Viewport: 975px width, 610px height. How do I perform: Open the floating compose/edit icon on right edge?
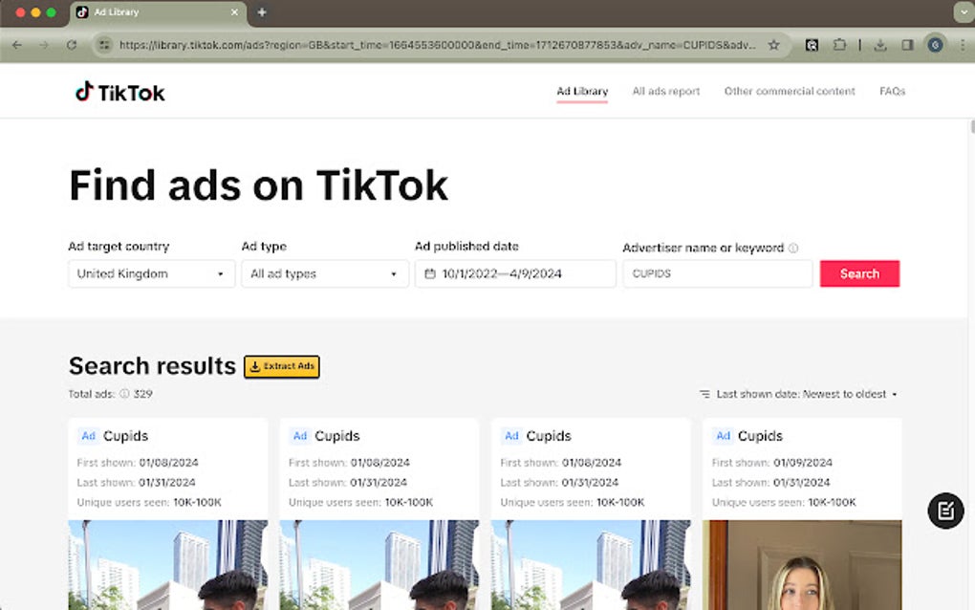pos(944,512)
